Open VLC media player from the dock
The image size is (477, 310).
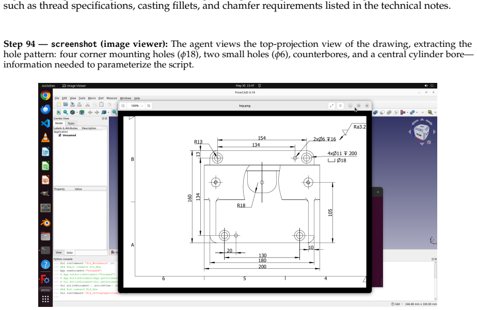(x=45, y=137)
